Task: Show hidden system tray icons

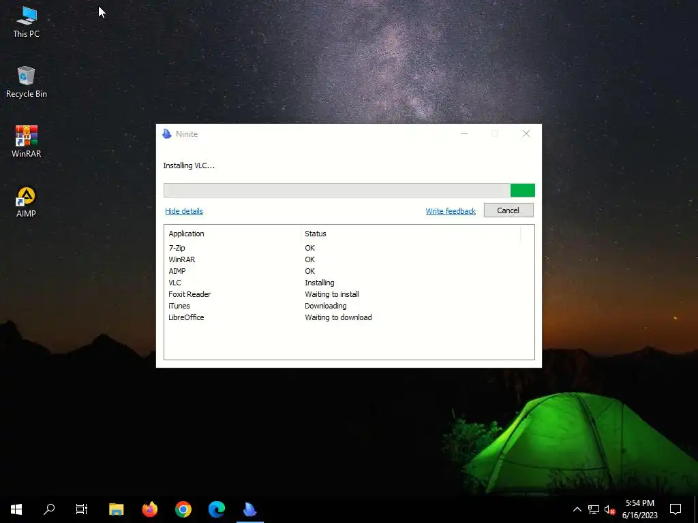Action: 577,509
